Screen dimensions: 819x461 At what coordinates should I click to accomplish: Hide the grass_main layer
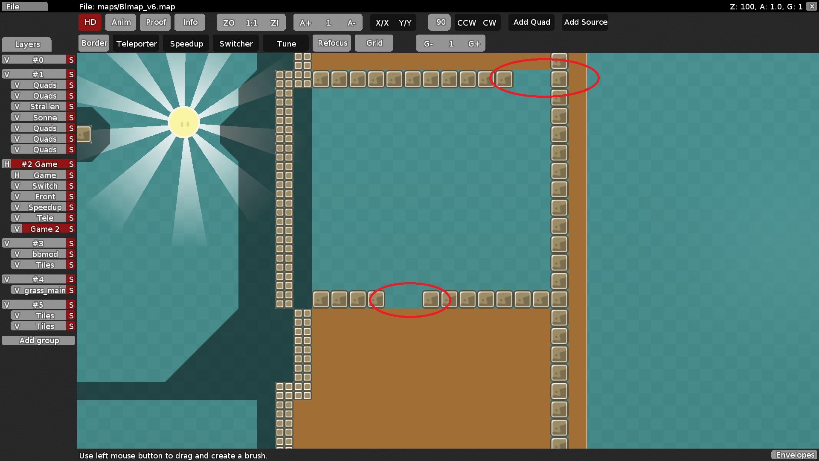tap(16, 290)
